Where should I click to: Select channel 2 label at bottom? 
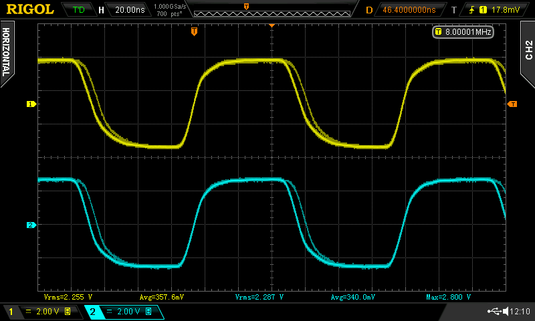[x=92, y=312]
